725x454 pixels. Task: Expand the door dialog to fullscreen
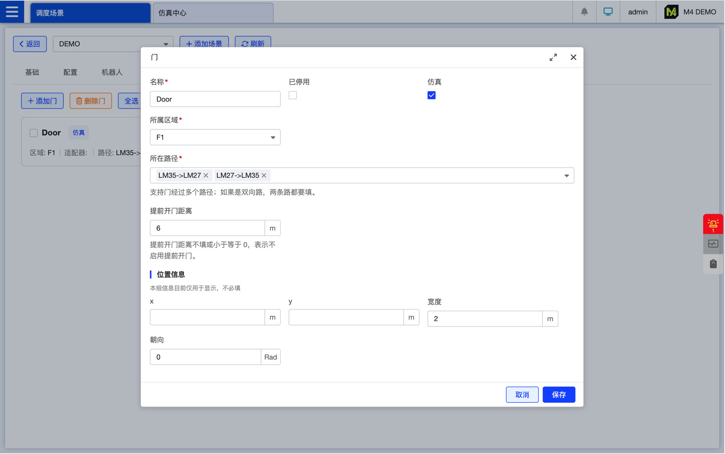(x=553, y=57)
